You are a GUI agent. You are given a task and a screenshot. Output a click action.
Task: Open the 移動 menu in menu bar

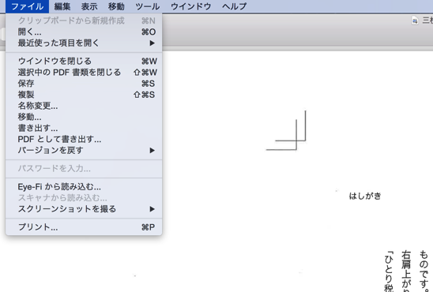click(116, 6)
